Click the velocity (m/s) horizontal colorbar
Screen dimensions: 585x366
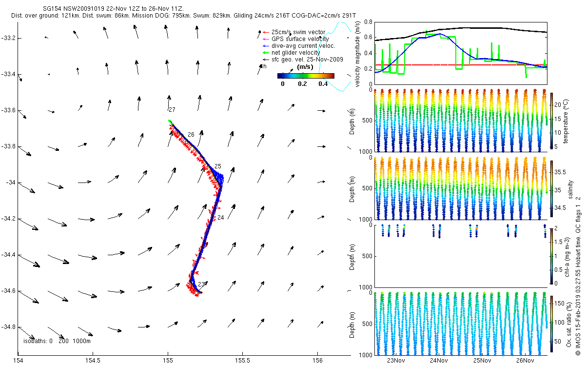[306, 76]
